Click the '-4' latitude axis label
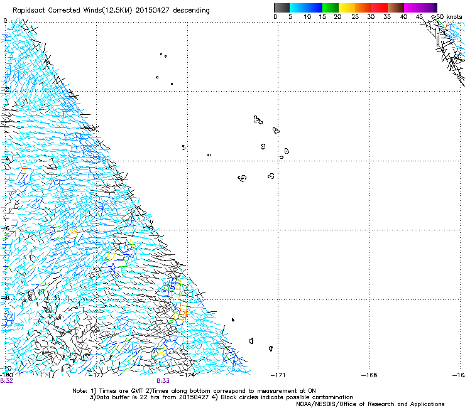Screen dimensions: 465x408 [x=6, y=159]
